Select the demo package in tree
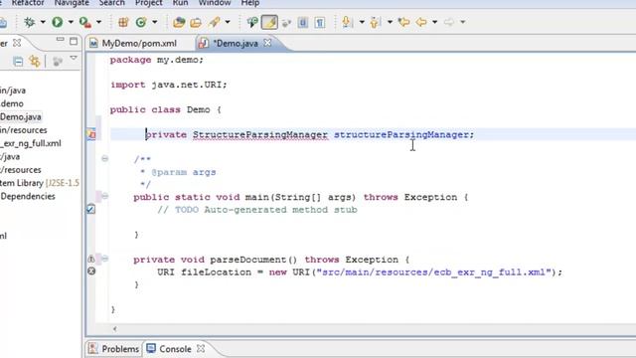 pyautogui.click(x=12, y=103)
